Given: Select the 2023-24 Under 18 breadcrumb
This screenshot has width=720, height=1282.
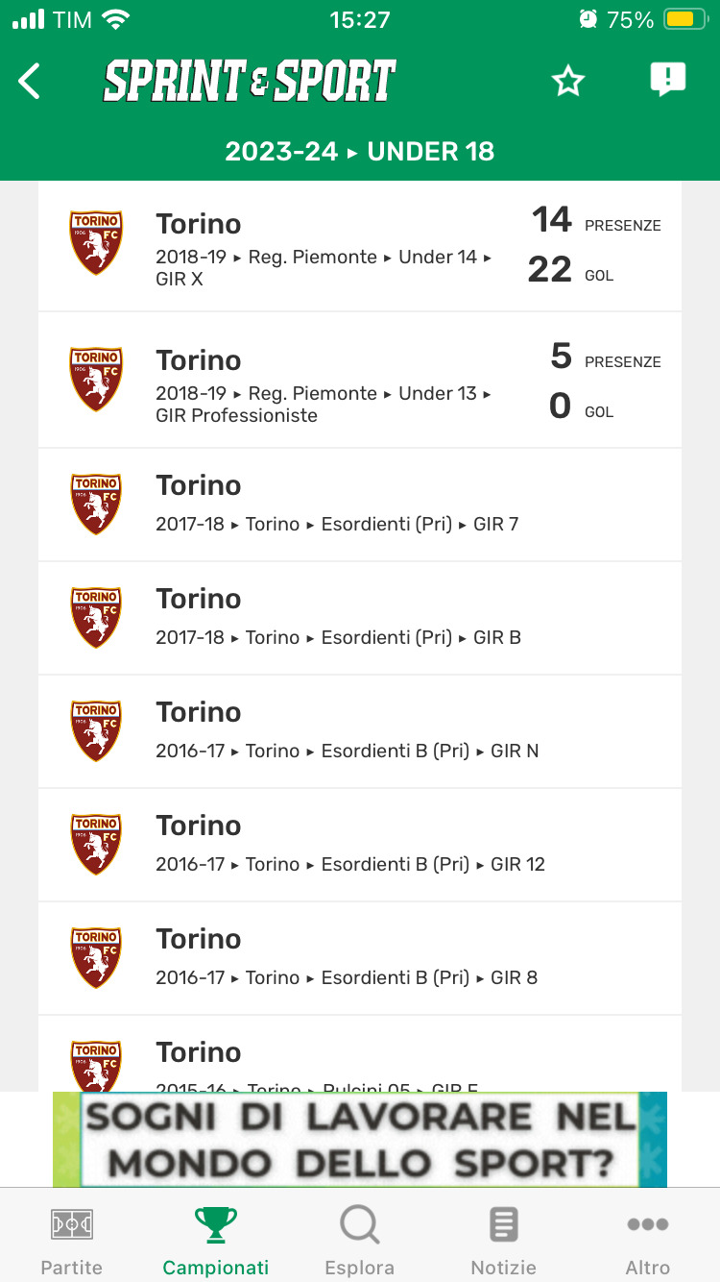Looking at the screenshot, I should coord(360,152).
